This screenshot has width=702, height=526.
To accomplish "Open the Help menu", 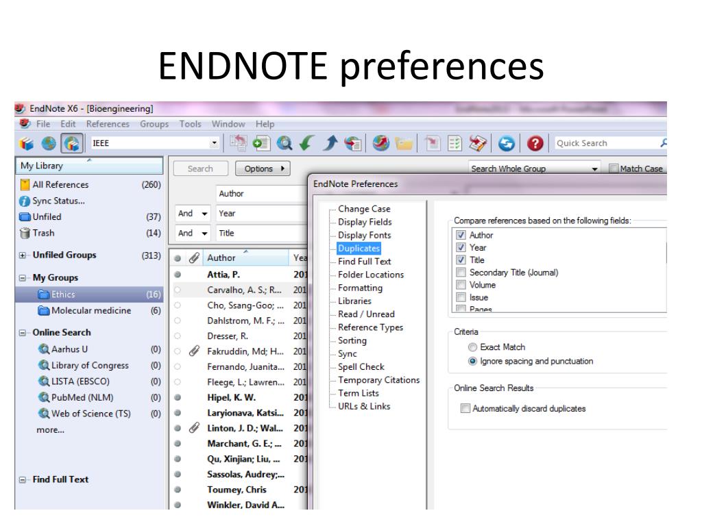I will 265,124.
